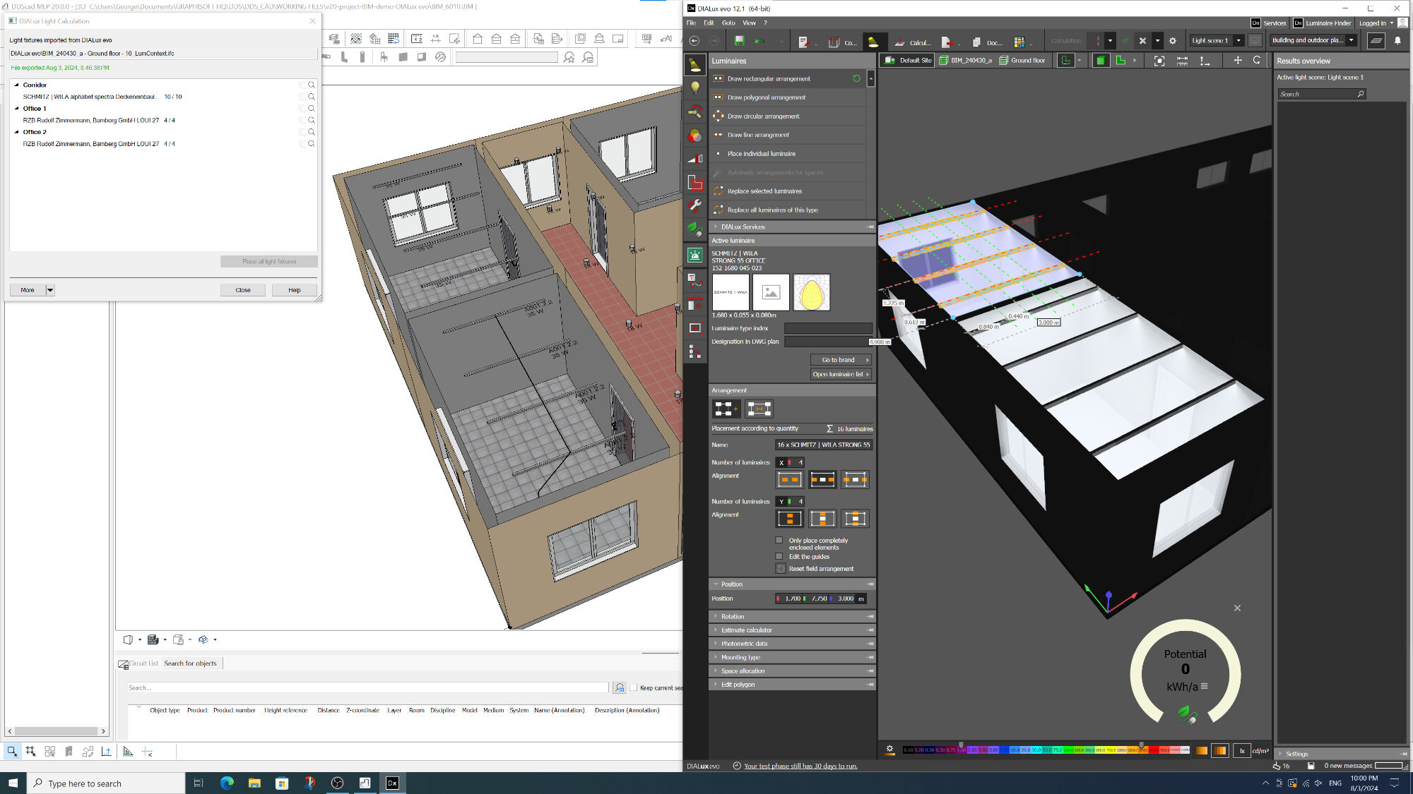Check the Edit the guides checkbox

(779, 557)
